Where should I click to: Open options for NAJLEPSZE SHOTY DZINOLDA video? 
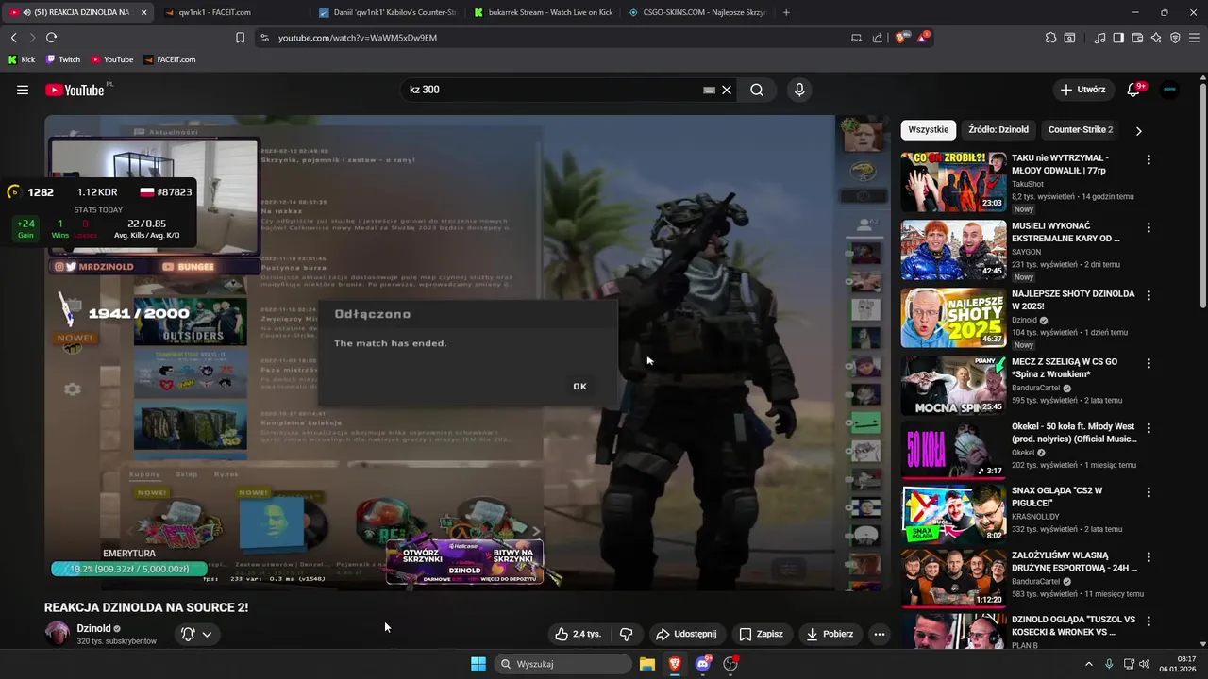pos(1149,295)
